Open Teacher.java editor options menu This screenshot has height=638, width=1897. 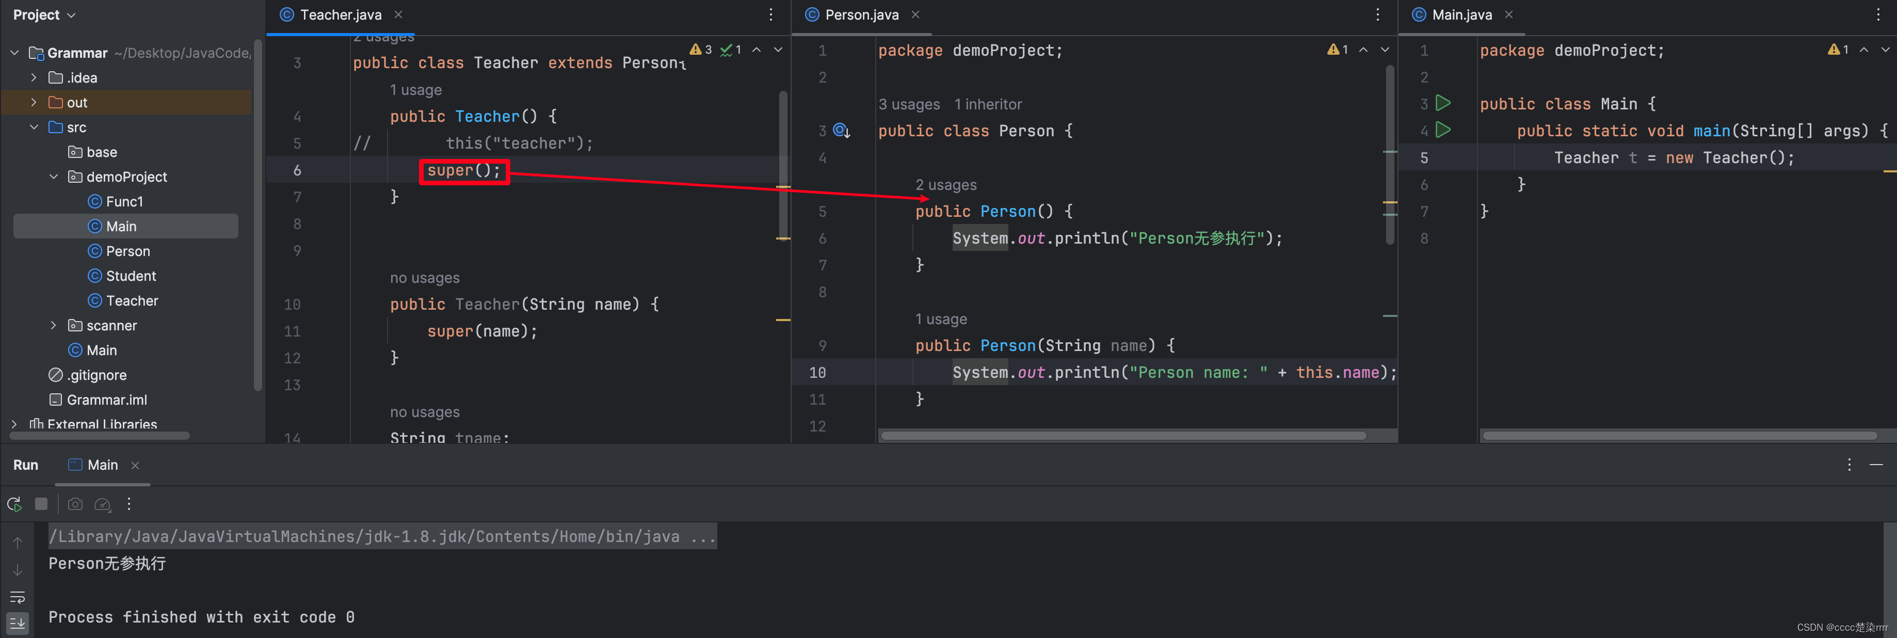770,15
